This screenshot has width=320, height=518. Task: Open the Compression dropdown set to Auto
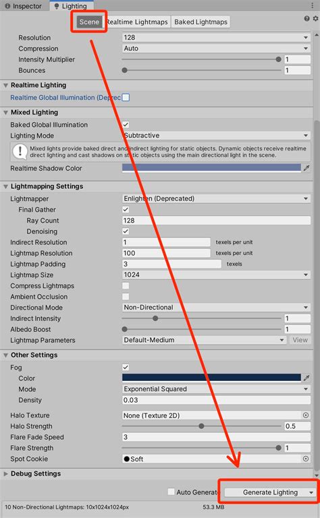(216, 49)
